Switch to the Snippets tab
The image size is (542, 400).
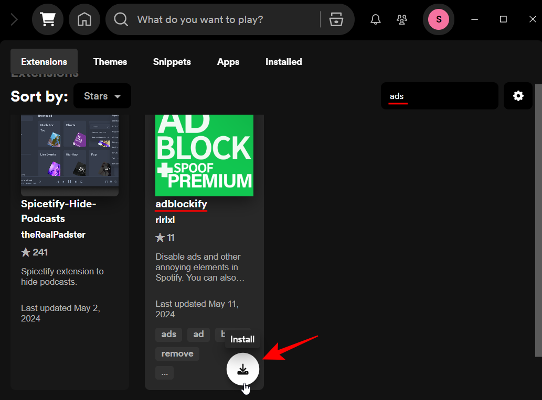pos(172,62)
